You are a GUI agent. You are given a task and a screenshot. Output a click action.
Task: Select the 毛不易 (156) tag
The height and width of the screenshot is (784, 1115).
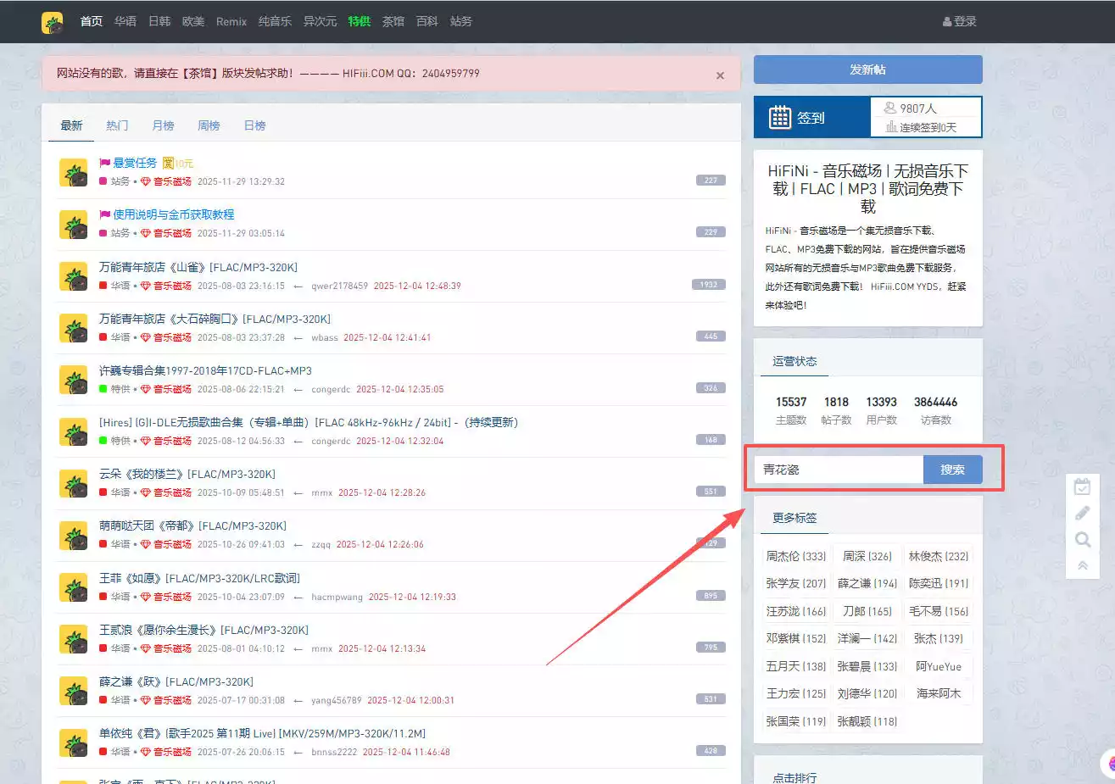pos(938,611)
